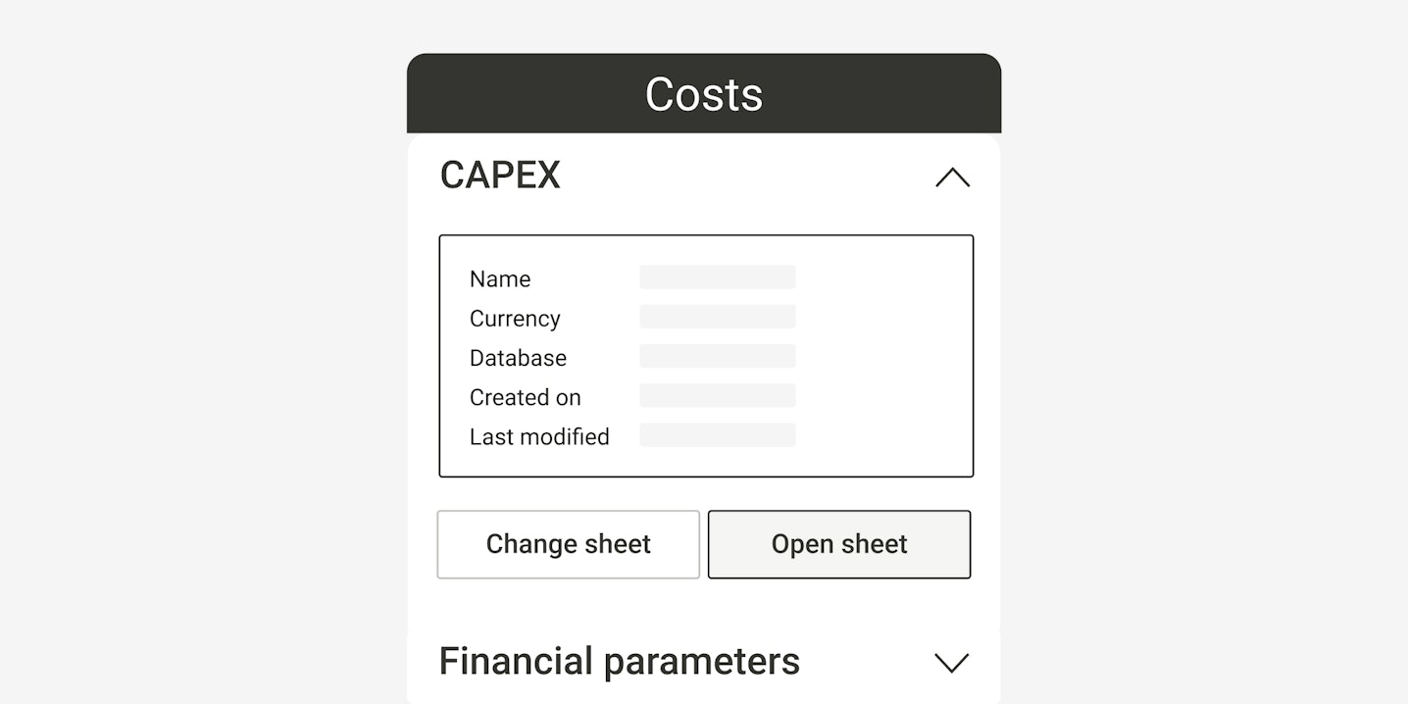Click the Costs title text
This screenshot has width=1408, height=704.
(703, 94)
